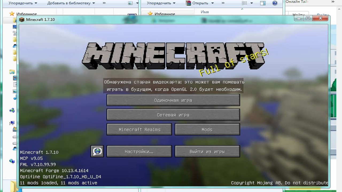This screenshot has width=342, height=192.
Task: Click the Minecraft Forge 10.13.4.1614 text
Action: tap(54, 170)
